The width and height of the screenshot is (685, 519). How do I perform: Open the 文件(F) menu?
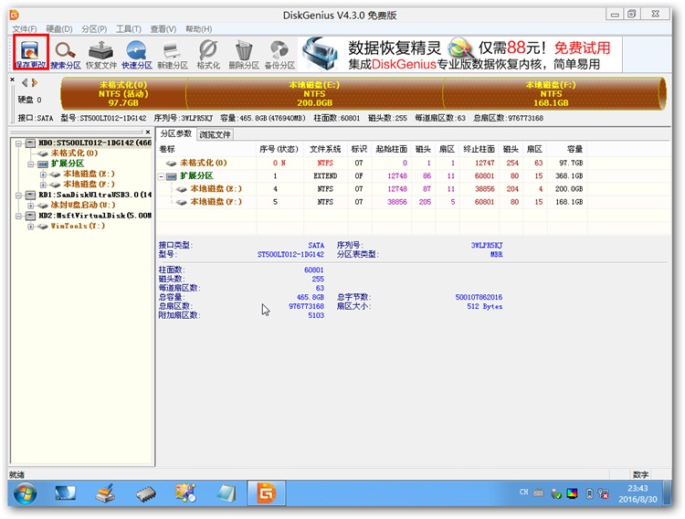(x=25, y=29)
